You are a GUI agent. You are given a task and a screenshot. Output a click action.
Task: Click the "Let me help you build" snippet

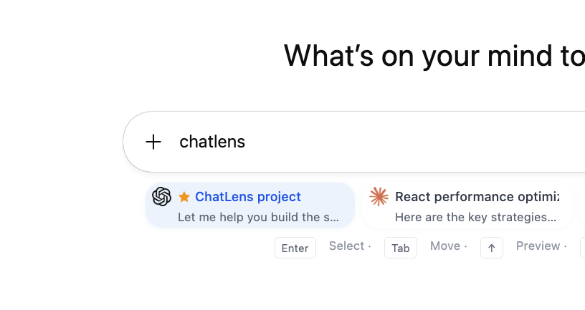tap(258, 217)
